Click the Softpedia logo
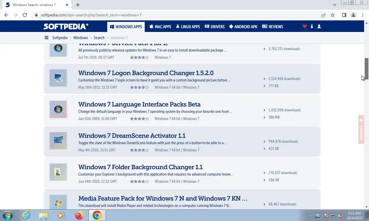This screenshot has height=221, width=369. pyautogui.click(x=66, y=26)
